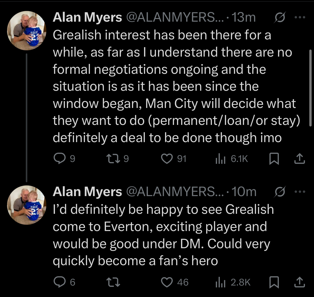The image size is (314, 297).
Task: Reply to the tweet with 6 replies
Action: coord(59,282)
